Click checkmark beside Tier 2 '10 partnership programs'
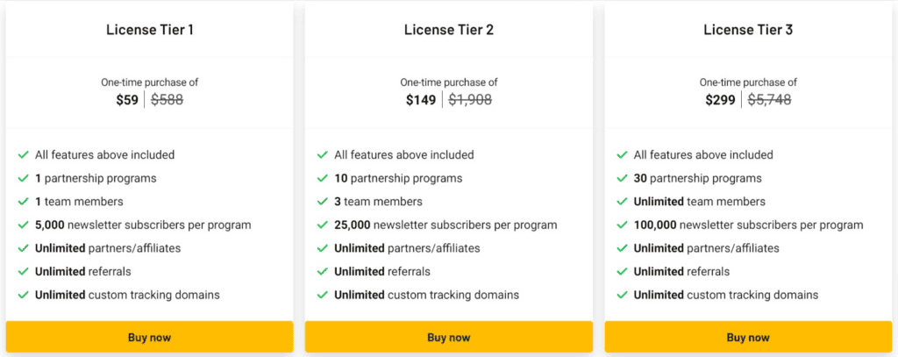 pyautogui.click(x=323, y=178)
